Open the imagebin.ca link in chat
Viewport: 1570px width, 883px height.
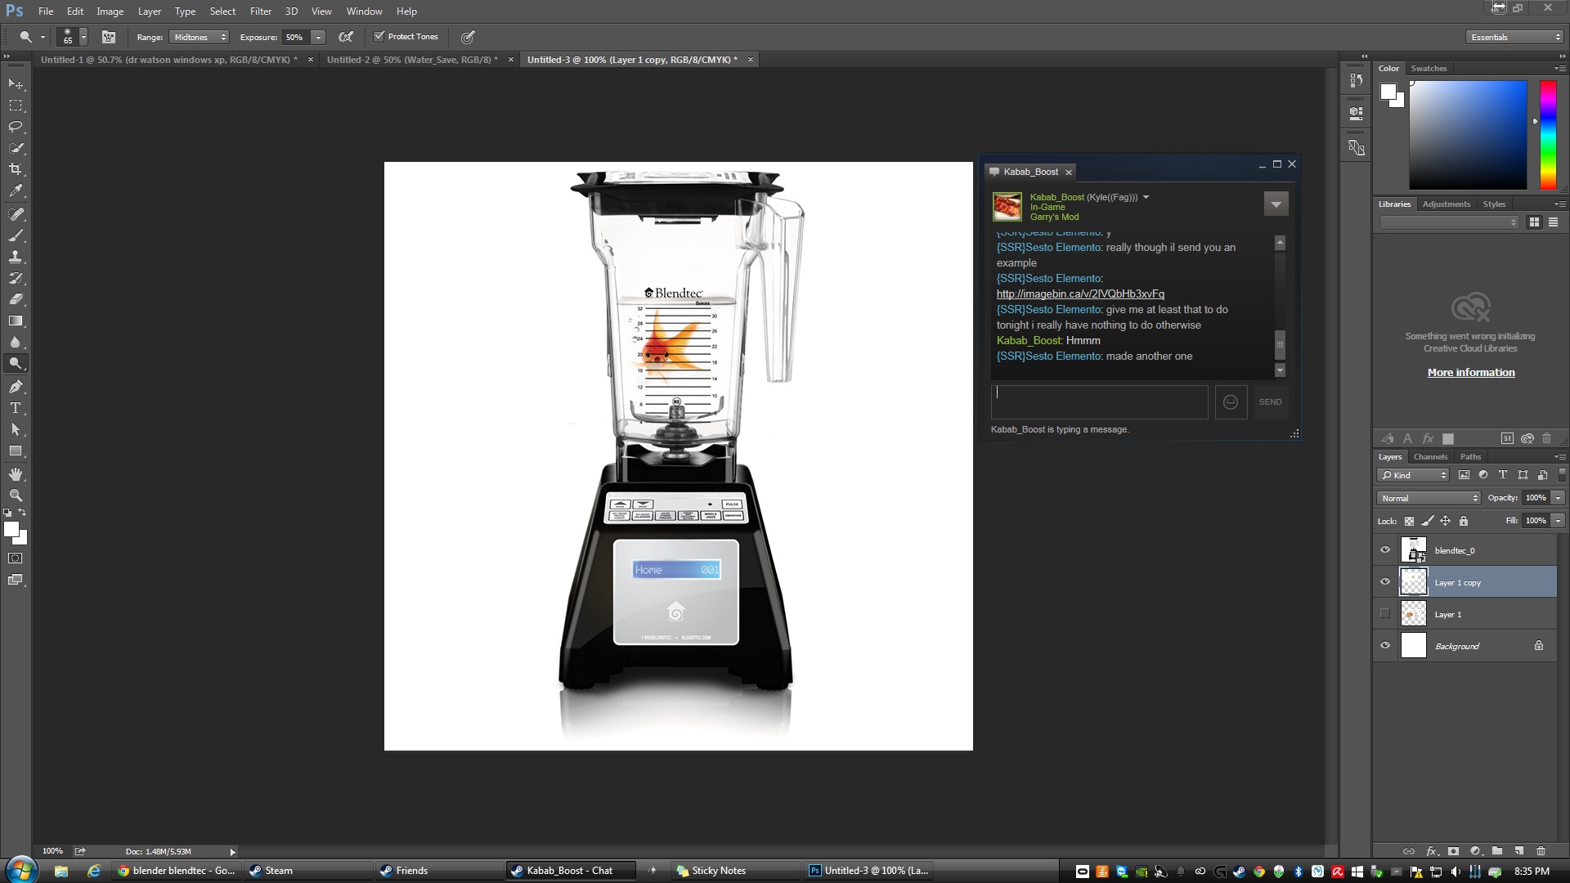coord(1080,294)
